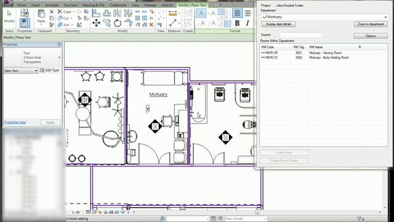The height and width of the screenshot is (222, 394).
Task: Switch to the Manage ribbon tab
Action: 150,5
